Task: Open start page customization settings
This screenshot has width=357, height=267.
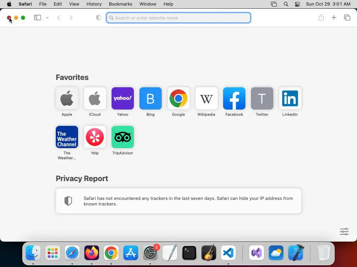Action: (x=344, y=232)
